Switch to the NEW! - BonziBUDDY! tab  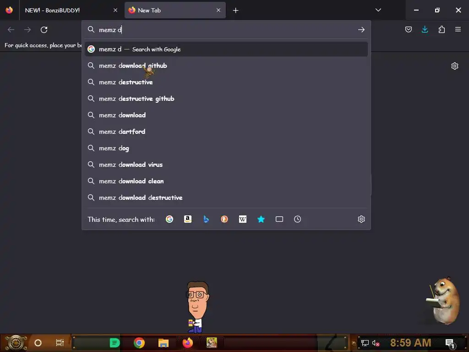(70, 10)
